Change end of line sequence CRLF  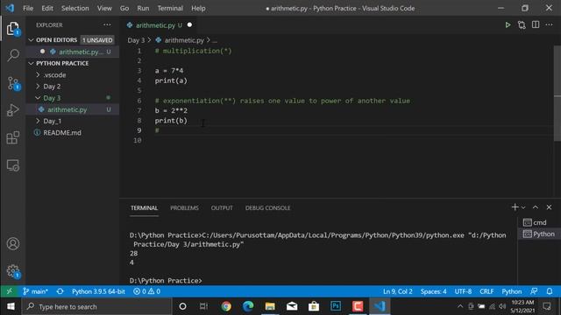click(486, 291)
